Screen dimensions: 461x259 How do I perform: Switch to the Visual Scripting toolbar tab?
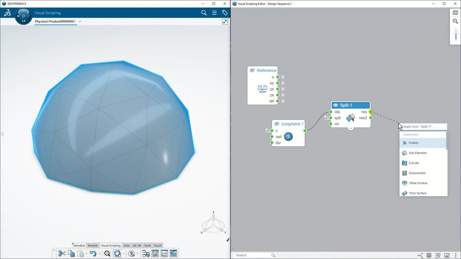110,246
